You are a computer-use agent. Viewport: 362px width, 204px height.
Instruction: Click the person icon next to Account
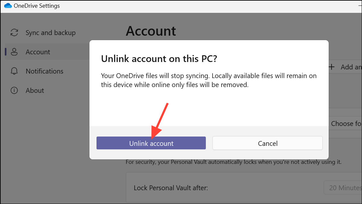click(14, 52)
